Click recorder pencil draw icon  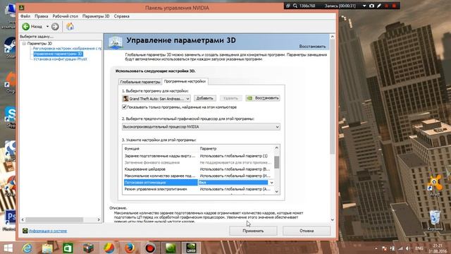point(379,6)
